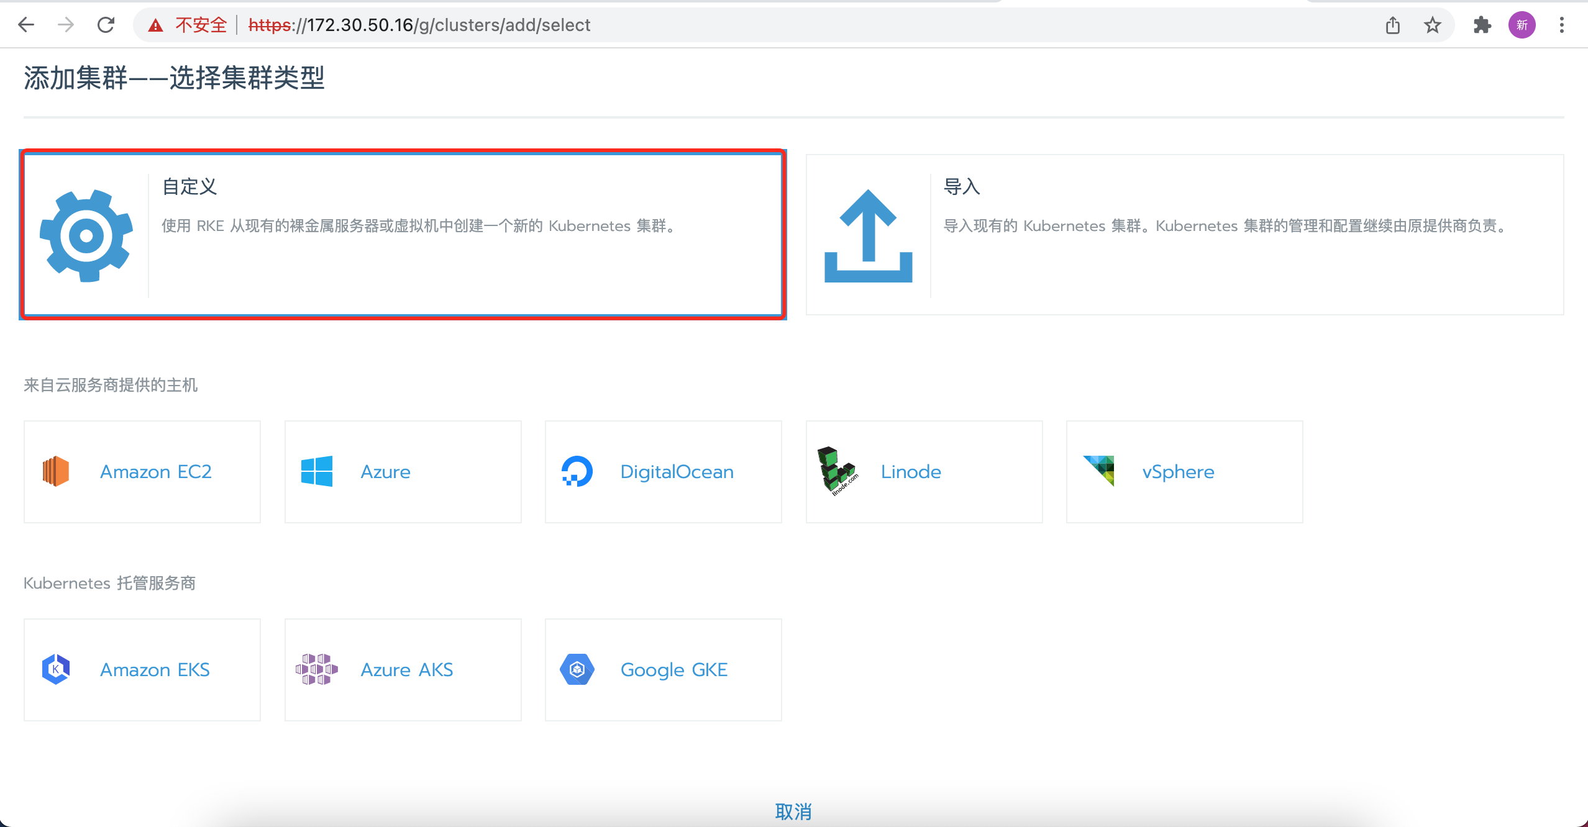Click the Kubernetes 托管服务商 section heading

(x=109, y=583)
